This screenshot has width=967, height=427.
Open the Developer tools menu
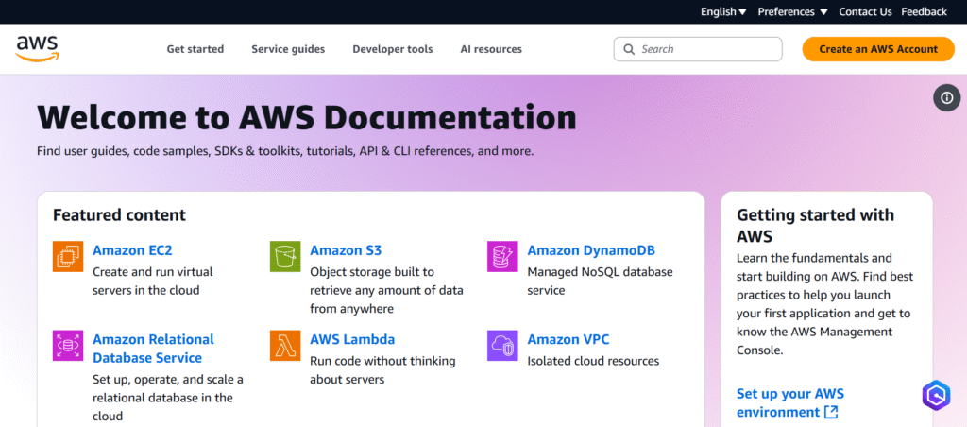(x=392, y=49)
